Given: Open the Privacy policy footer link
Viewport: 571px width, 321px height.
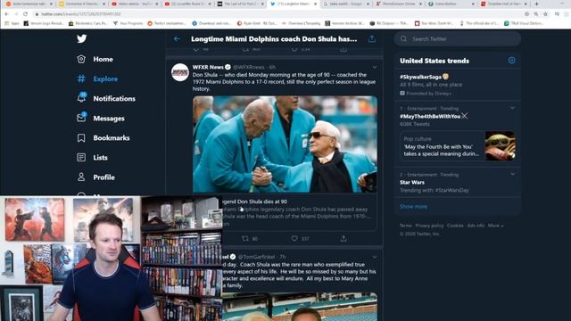Looking at the screenshot, I should click(429, 226).
